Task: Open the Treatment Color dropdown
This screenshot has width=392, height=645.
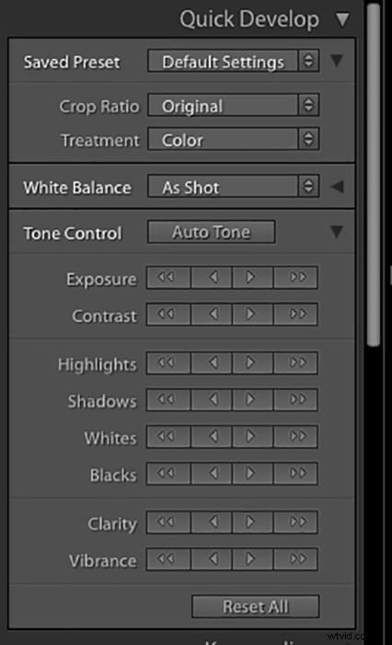Action: 234,139
